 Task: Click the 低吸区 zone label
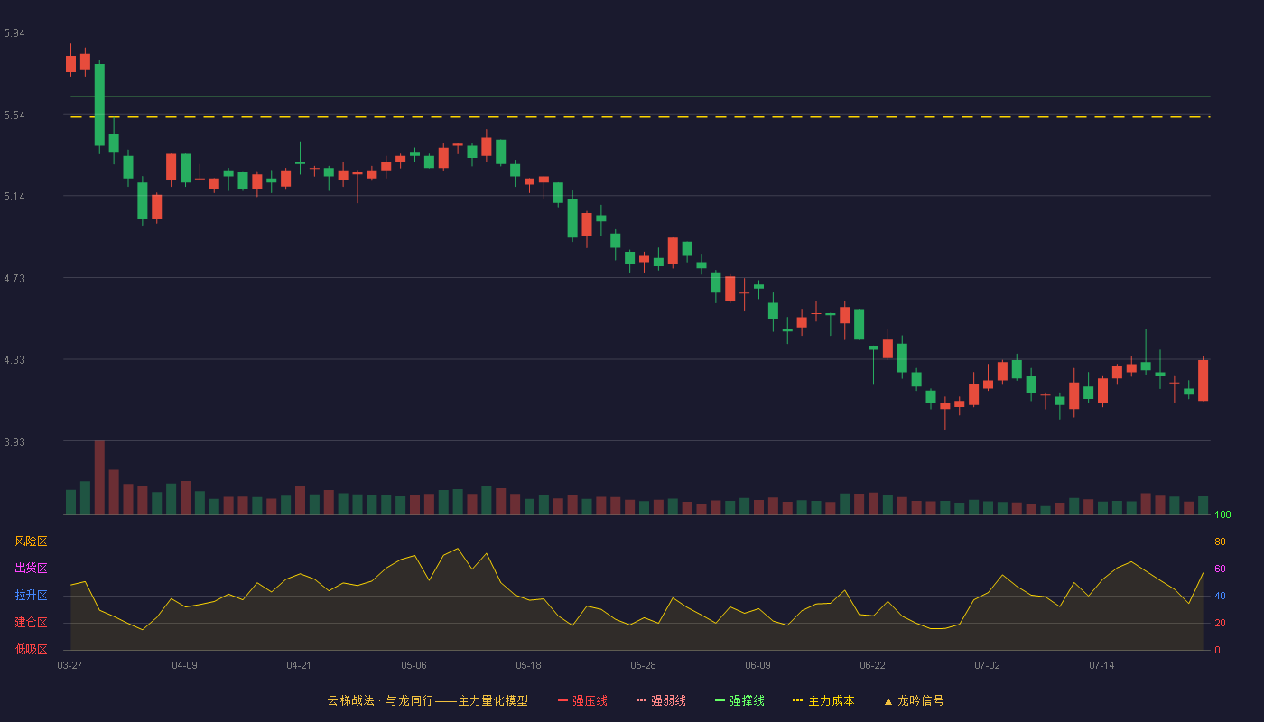32,649
